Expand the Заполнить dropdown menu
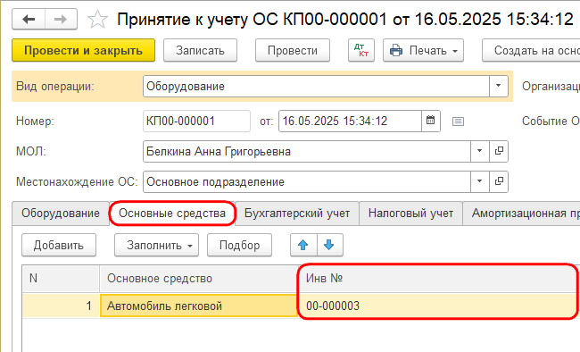The height and width of the screenshot is (352, 580). 156,245
